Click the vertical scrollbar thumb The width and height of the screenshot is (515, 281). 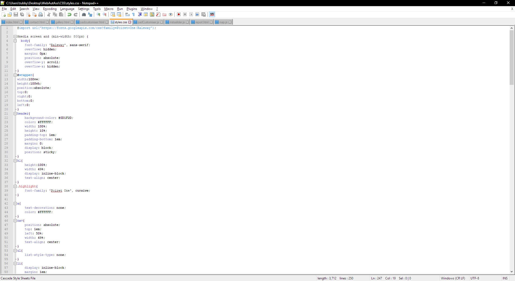[512, 58]
